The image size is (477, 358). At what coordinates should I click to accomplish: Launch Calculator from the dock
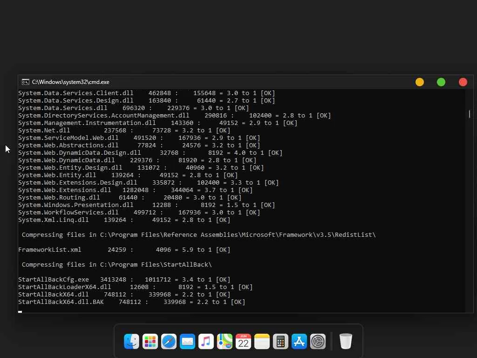tap(280, 341)
